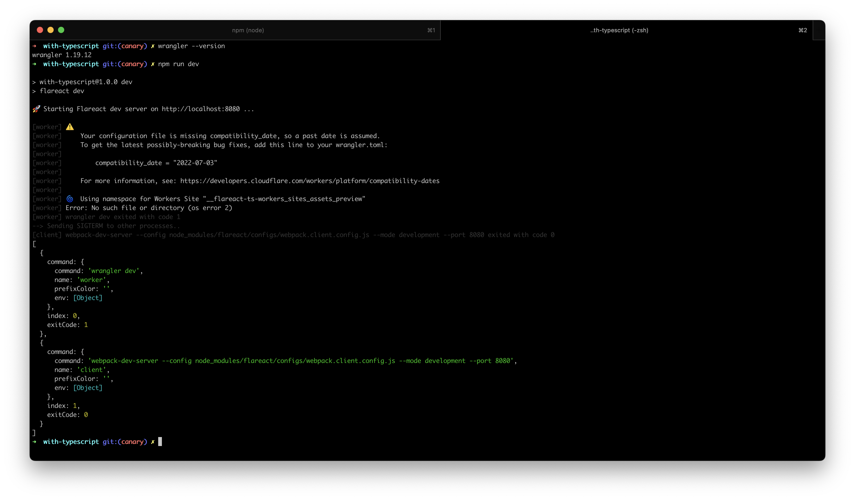855x500 pixels.
Task: Click the green full-screen traffic light button
Action: (x=61, y=30)
